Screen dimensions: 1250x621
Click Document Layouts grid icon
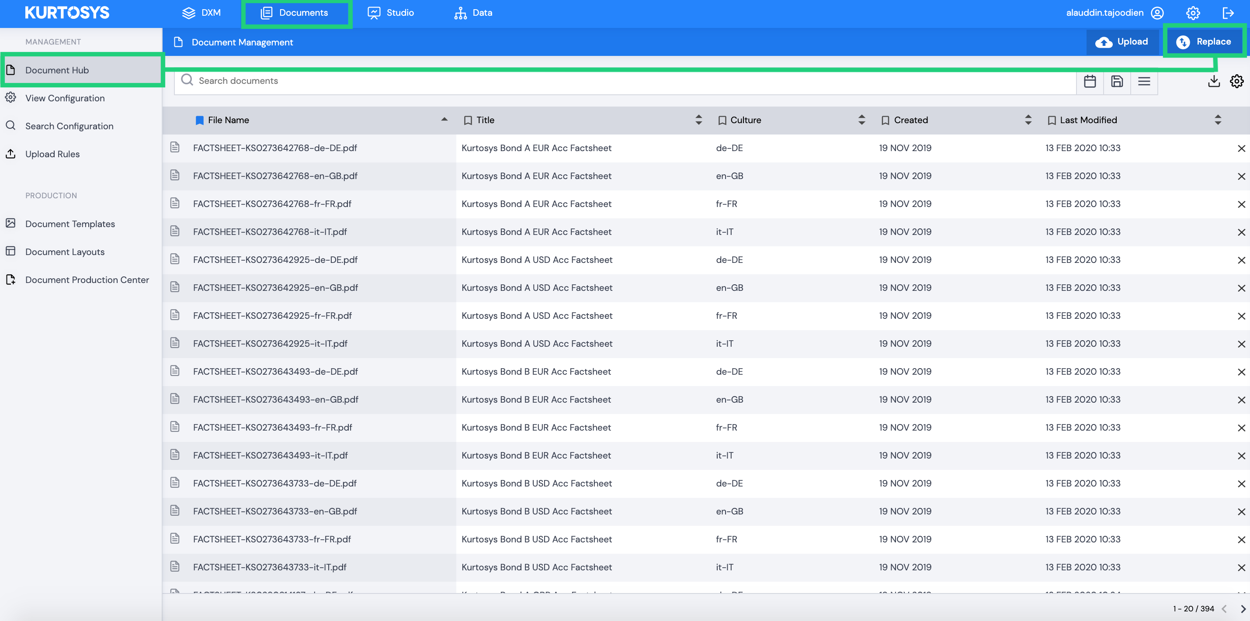click(10, 251)
